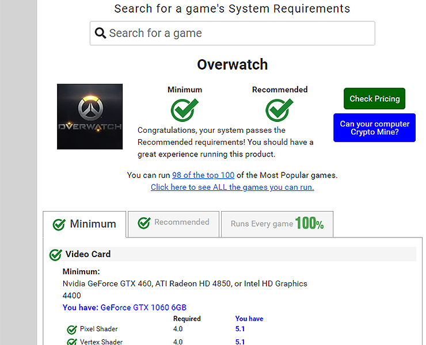Open the Runs Every game 100% tab
This screenshot has width=426, height=345.
click(x=277, y=224)
